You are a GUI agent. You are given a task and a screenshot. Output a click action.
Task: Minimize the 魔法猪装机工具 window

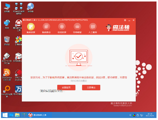point(129,20)
